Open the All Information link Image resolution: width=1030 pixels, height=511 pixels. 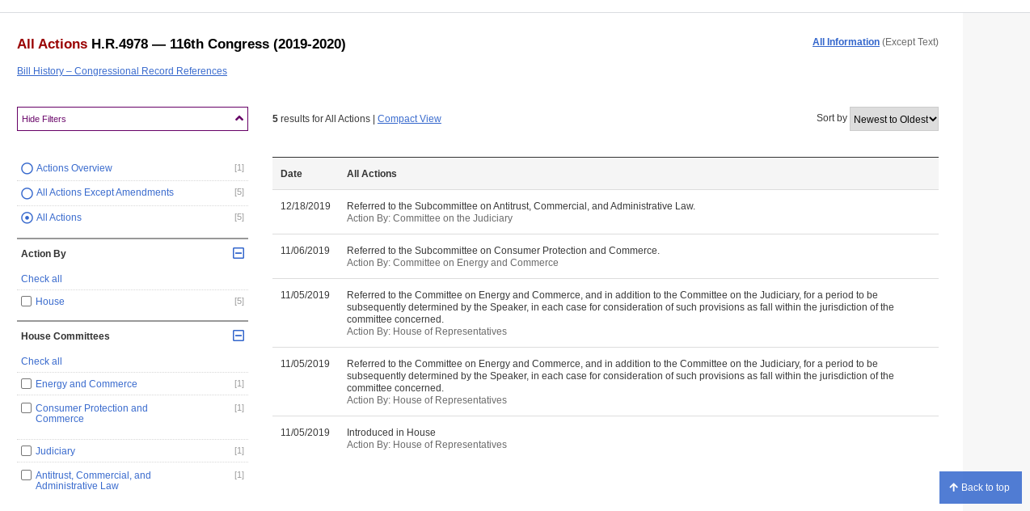[x=846, y=42]
